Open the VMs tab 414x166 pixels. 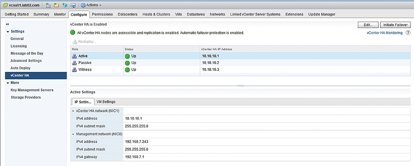178,14
